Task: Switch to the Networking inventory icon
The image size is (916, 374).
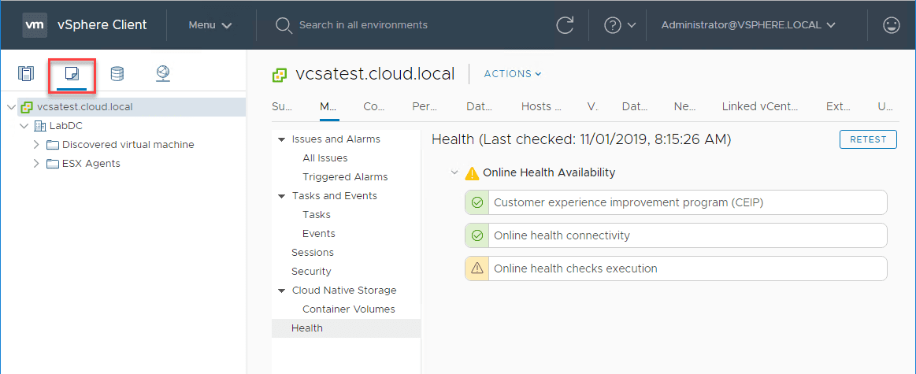Action: click(x=162, y=74)
